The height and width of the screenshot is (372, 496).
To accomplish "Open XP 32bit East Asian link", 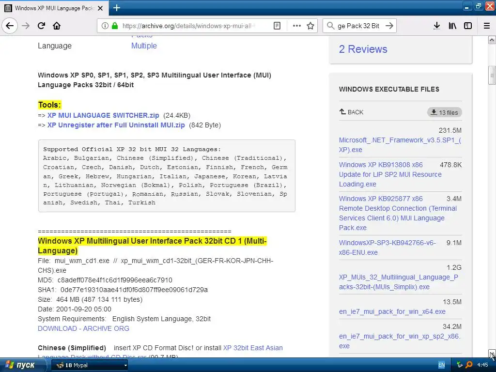I will tap(253, 348).
